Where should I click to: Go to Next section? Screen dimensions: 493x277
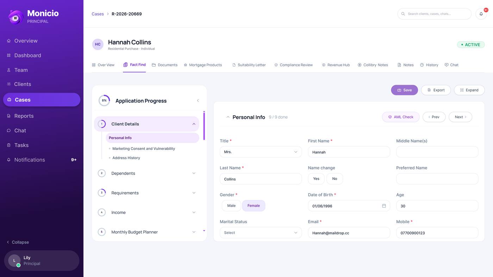(x=460, y=117)
